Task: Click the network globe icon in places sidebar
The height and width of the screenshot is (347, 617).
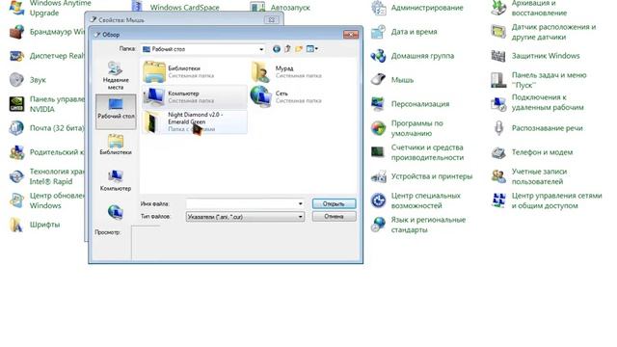Action: point(116,212)
